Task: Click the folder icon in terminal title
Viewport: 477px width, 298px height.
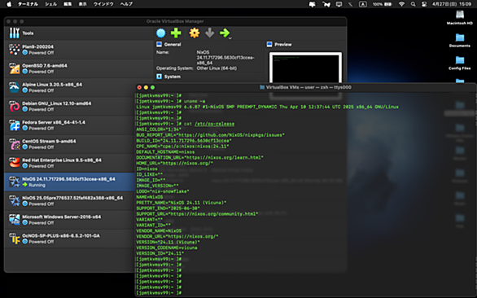Action: point(262,87)
